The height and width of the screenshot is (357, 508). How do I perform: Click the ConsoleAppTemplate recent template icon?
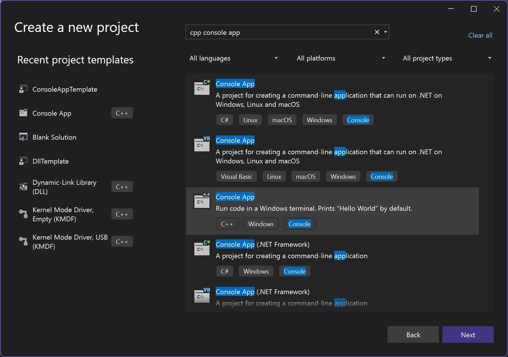[x=23, y=89]
